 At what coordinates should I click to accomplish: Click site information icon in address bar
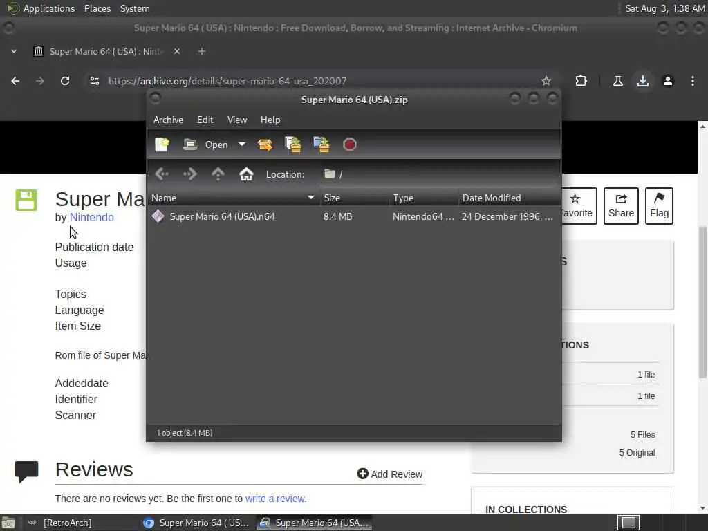94,81
